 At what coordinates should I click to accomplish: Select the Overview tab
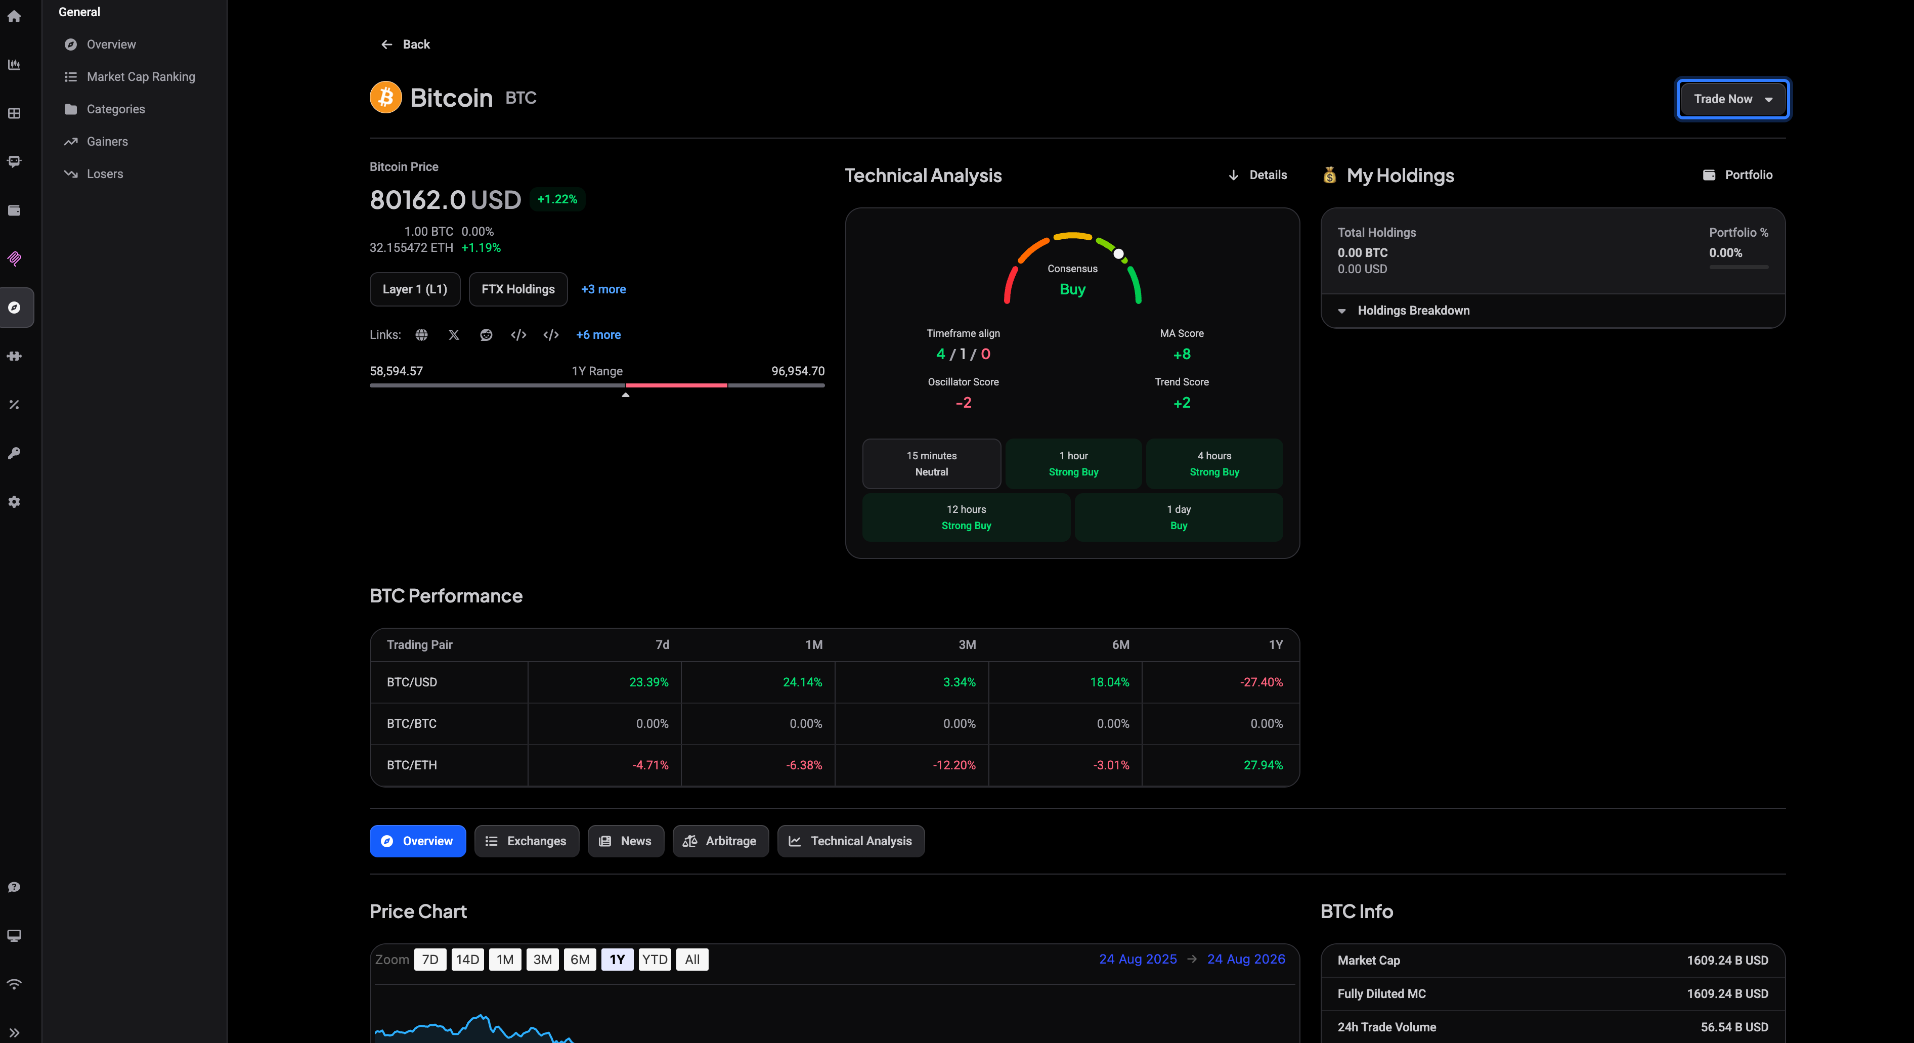tap(418, 841)
